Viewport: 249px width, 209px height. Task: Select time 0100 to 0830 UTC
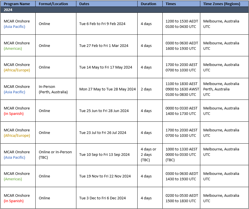pyautogui.click(x=181, y=95)
